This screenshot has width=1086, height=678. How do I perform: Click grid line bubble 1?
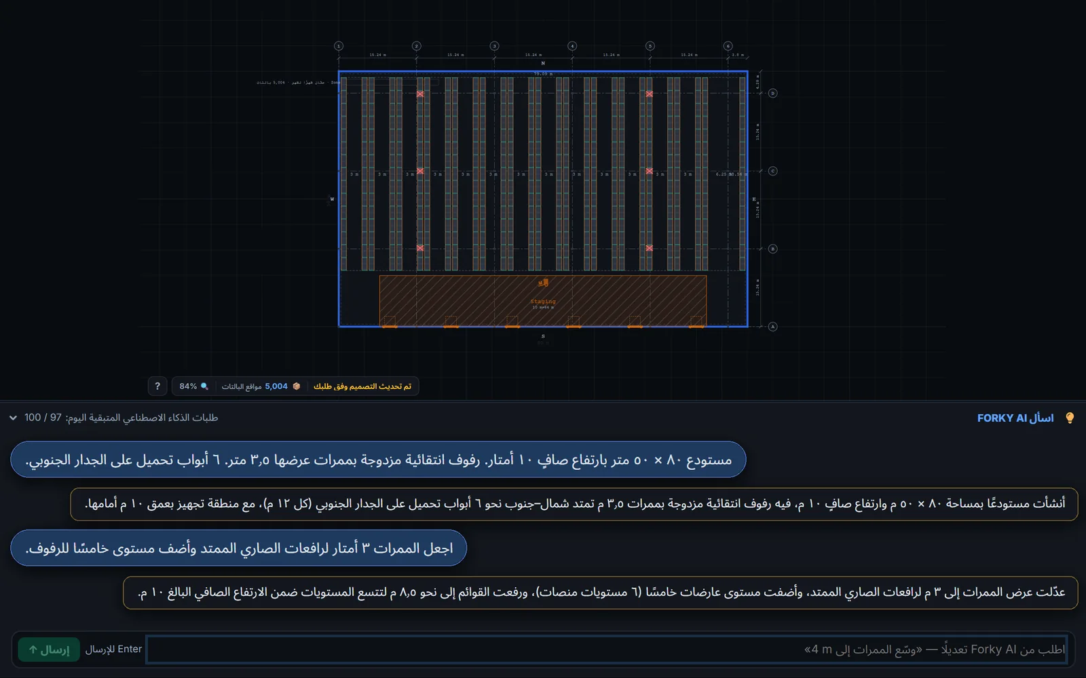[x=339, y=46]
